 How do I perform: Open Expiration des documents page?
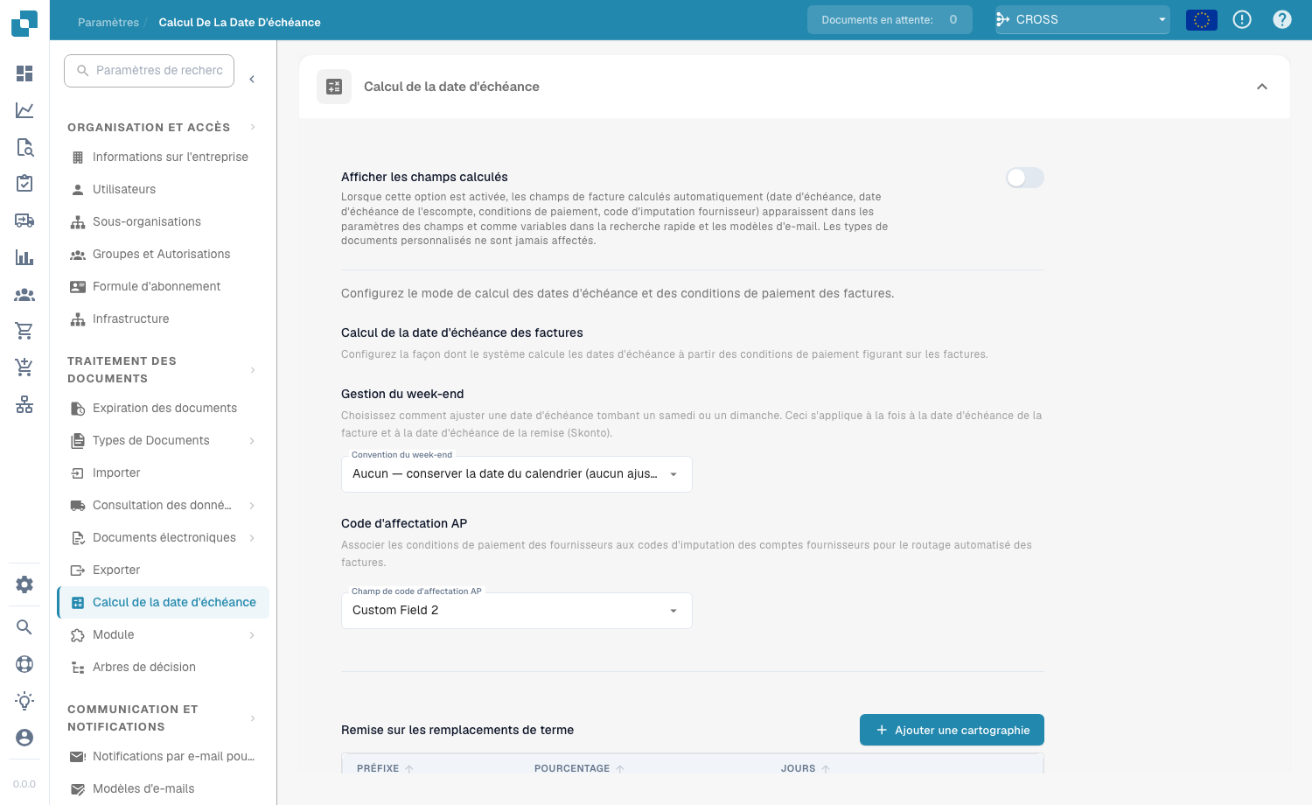pyautogui.click(x=163, y=409)
